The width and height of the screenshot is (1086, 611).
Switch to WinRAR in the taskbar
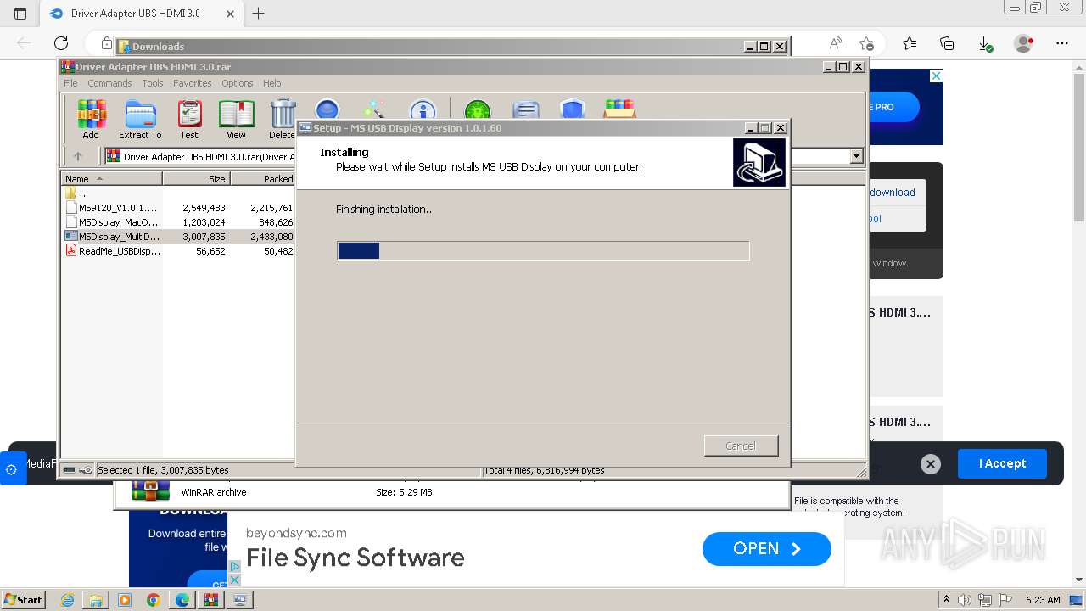pyautogui.click(x=211, y=600)
